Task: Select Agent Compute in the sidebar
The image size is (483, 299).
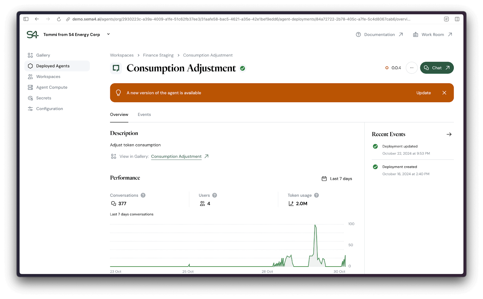Action: click(51, 87)
